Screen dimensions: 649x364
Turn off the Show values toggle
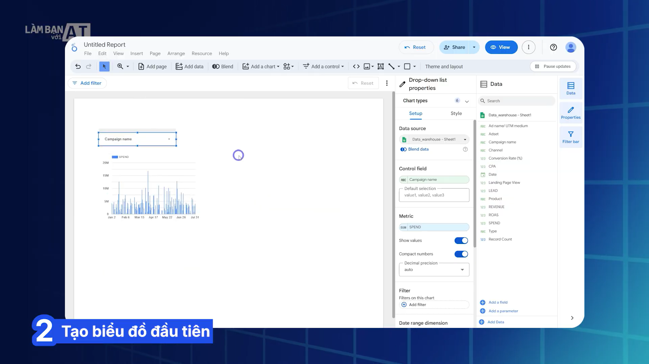[461, 241]
